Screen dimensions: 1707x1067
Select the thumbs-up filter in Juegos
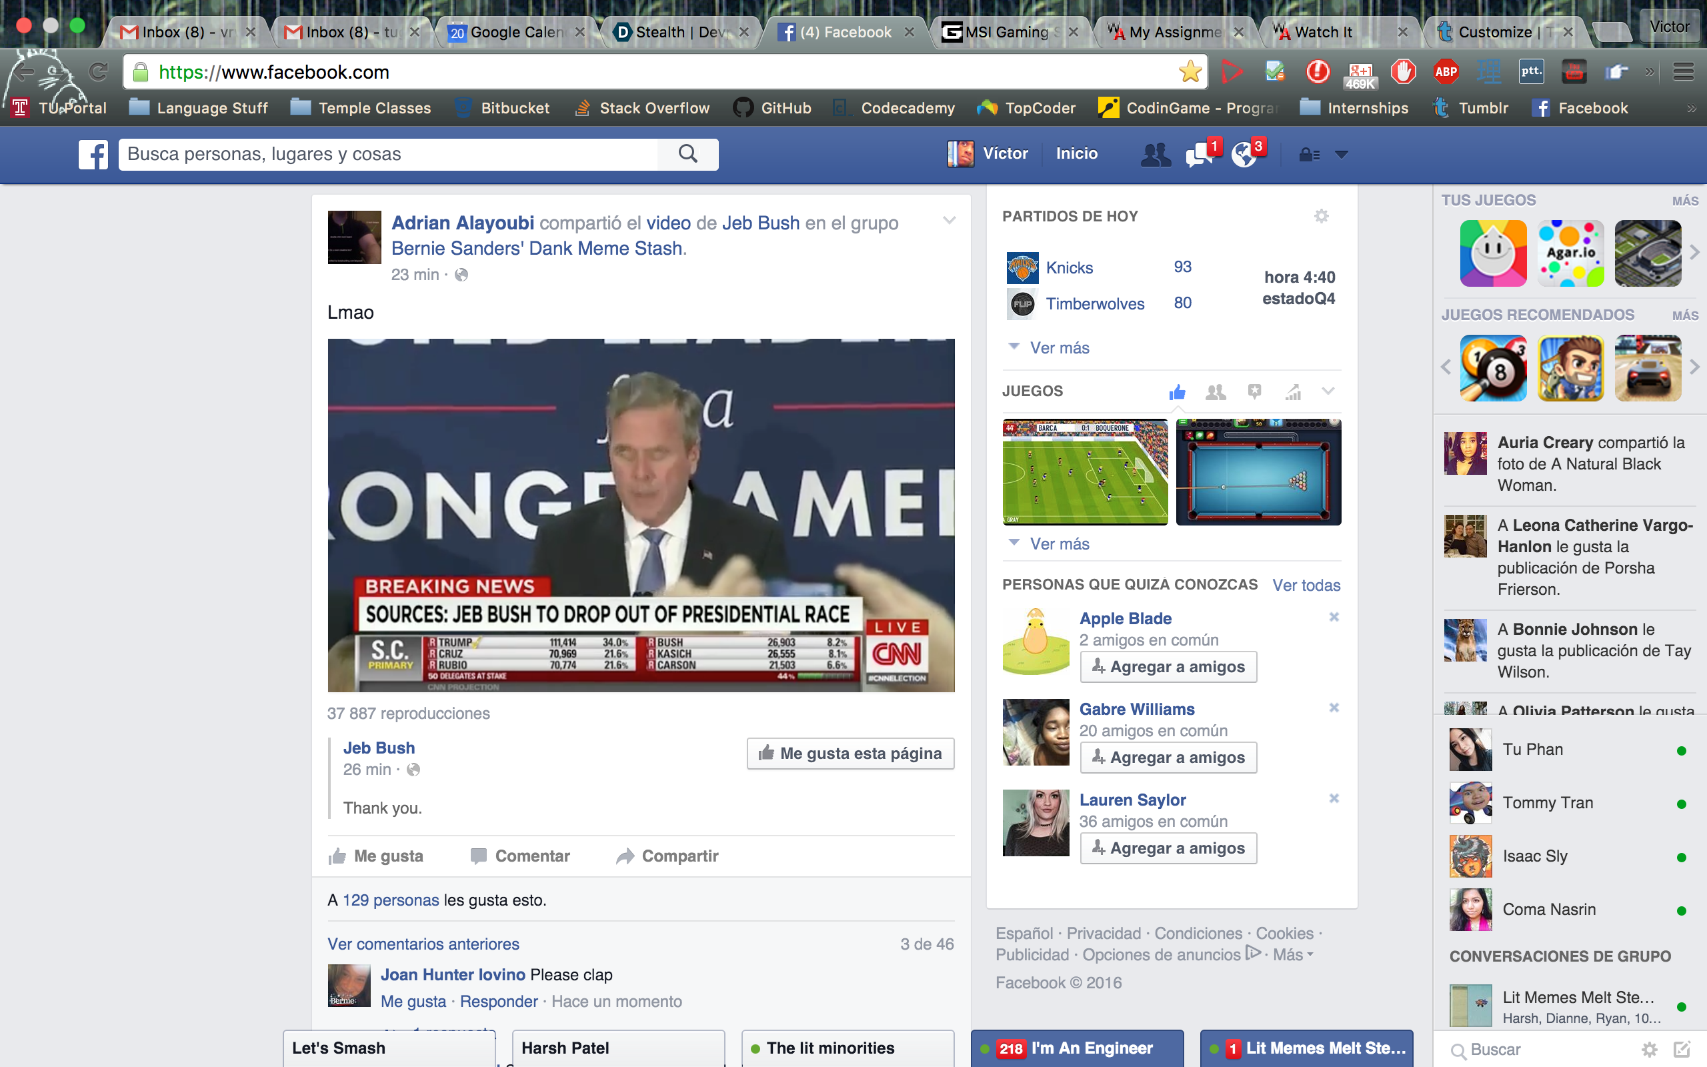click(x=1178, y=391)
